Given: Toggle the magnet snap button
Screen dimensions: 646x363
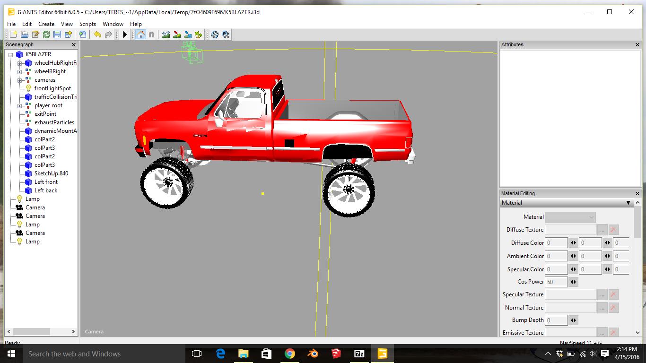Looking at the screenshot, I should pos(151,35).
